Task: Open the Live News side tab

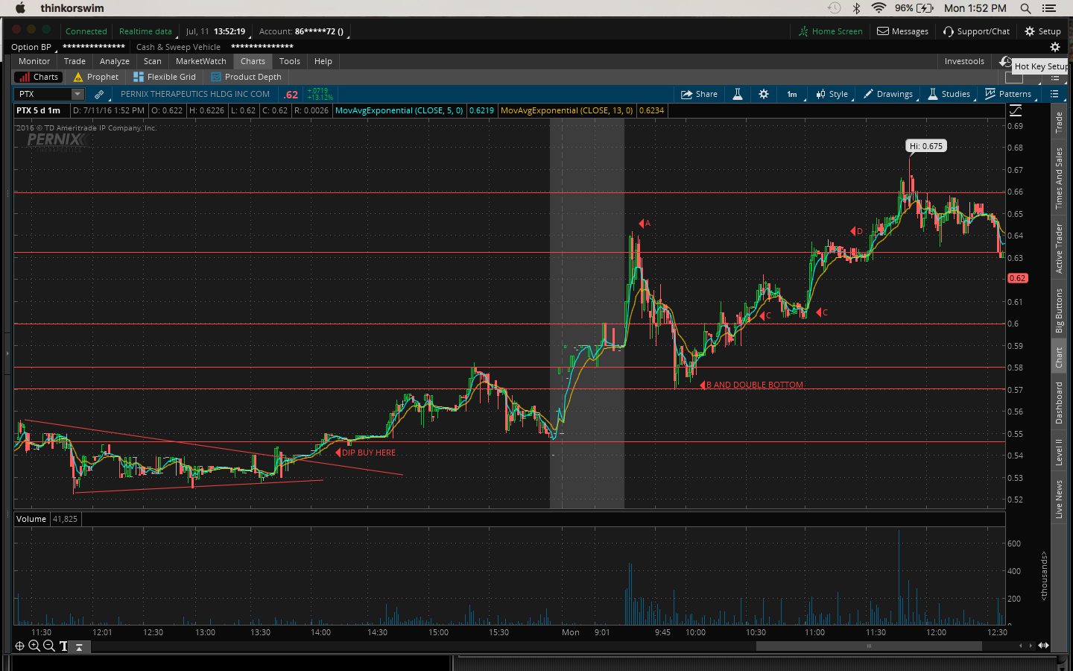Action: (1059, 500)
